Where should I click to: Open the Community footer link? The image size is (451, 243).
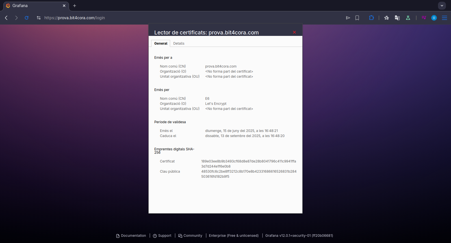tap(190, 236)
